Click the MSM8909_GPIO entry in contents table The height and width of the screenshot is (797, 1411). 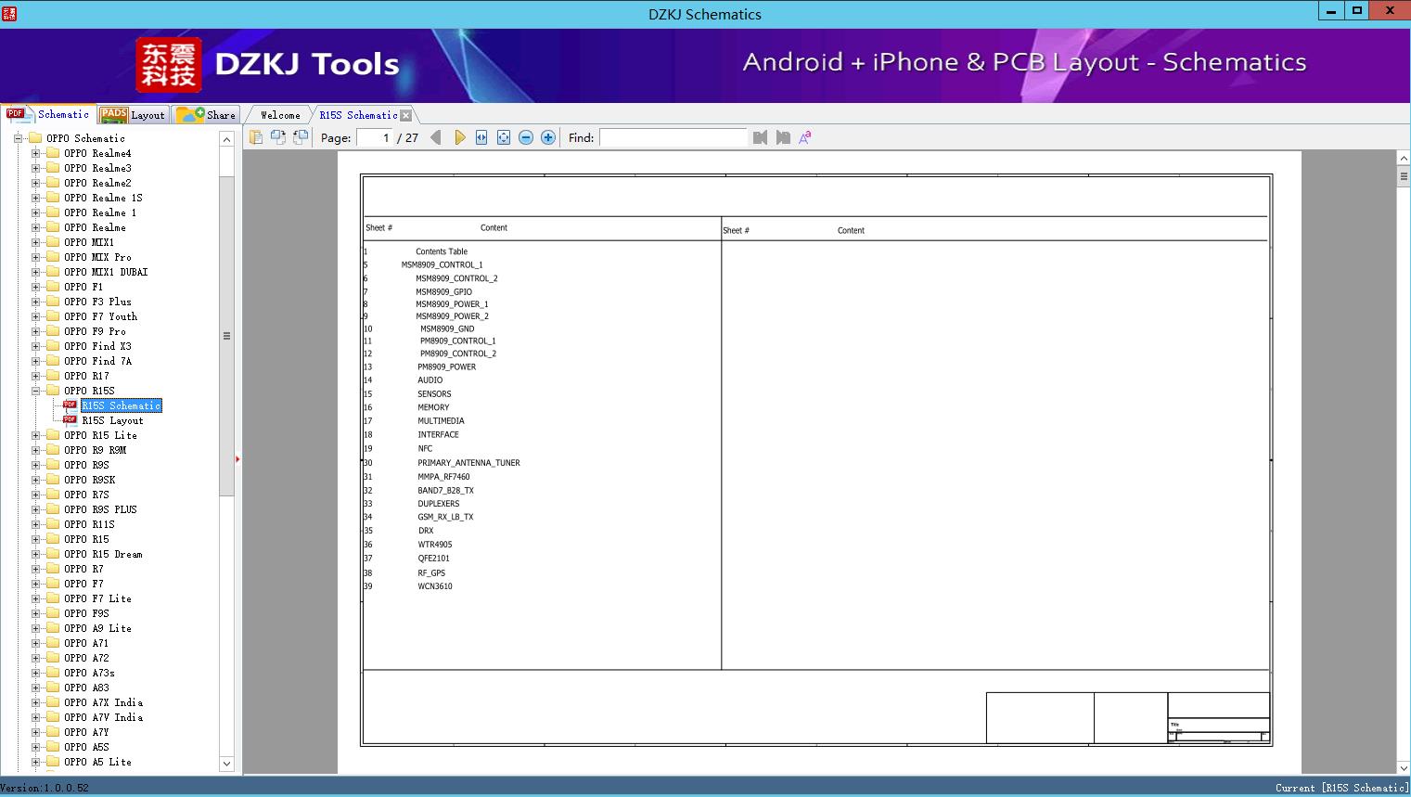[x=443, y=291]
